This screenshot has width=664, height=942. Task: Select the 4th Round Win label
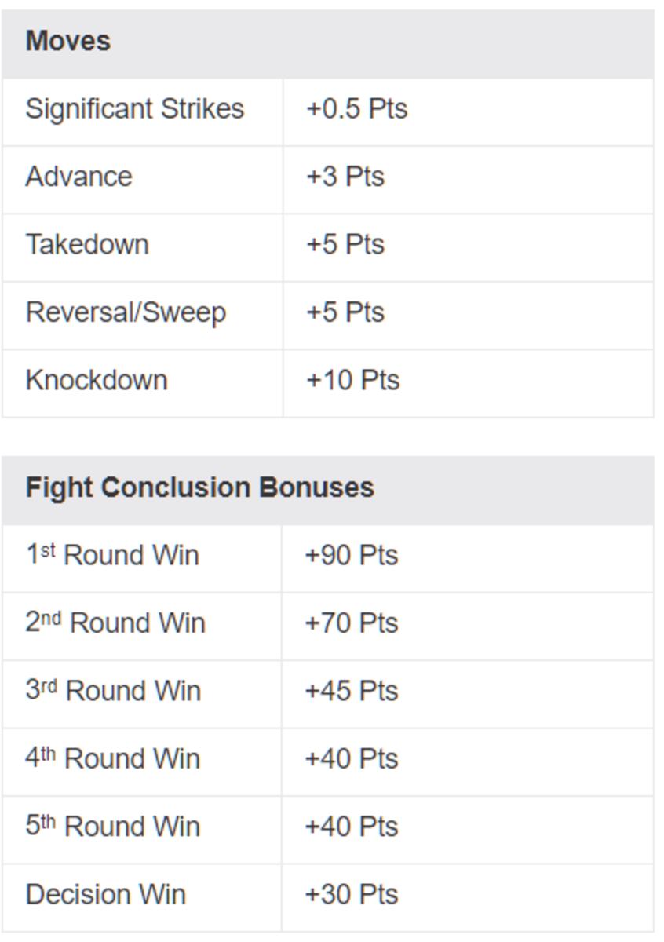tap(113, 759)
